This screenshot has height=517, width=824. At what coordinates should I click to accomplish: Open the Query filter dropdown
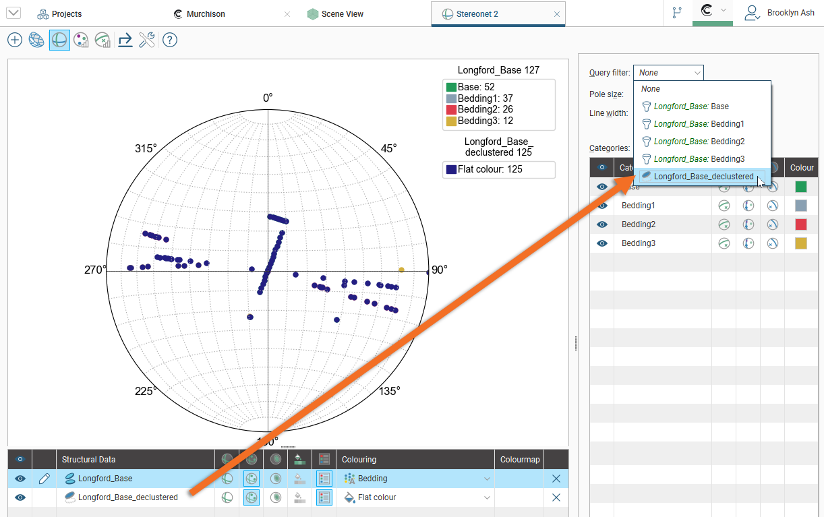pos(668,73)
